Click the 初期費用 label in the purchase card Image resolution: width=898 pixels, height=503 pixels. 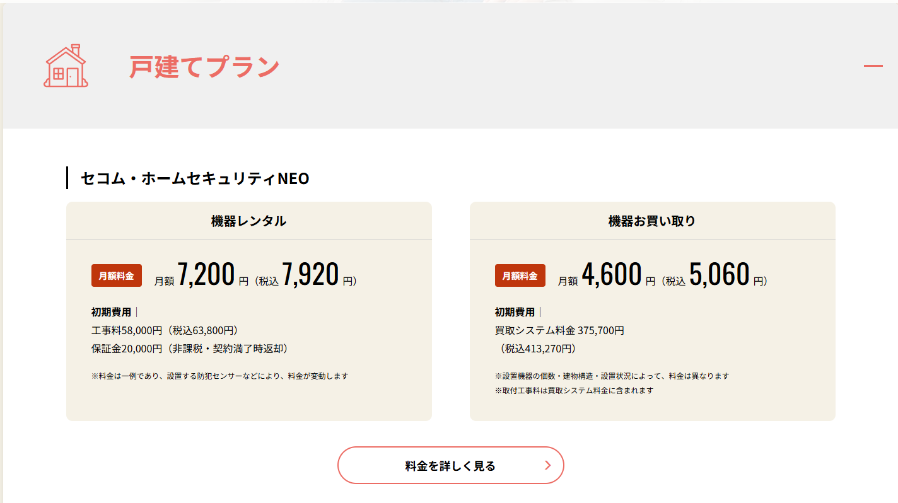515,312
